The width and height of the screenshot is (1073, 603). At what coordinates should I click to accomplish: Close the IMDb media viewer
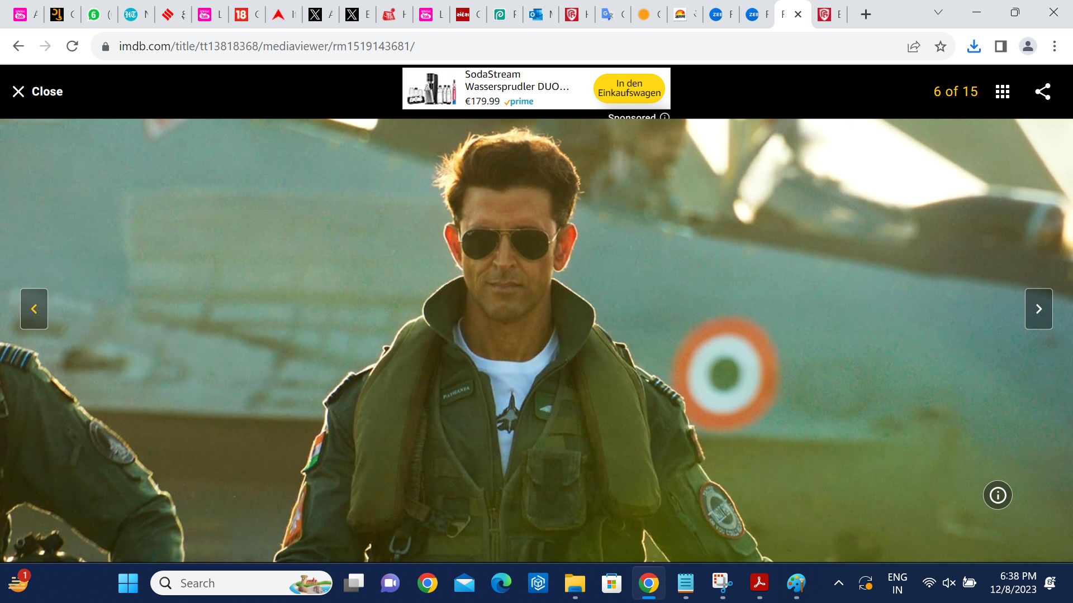(37, 92)
